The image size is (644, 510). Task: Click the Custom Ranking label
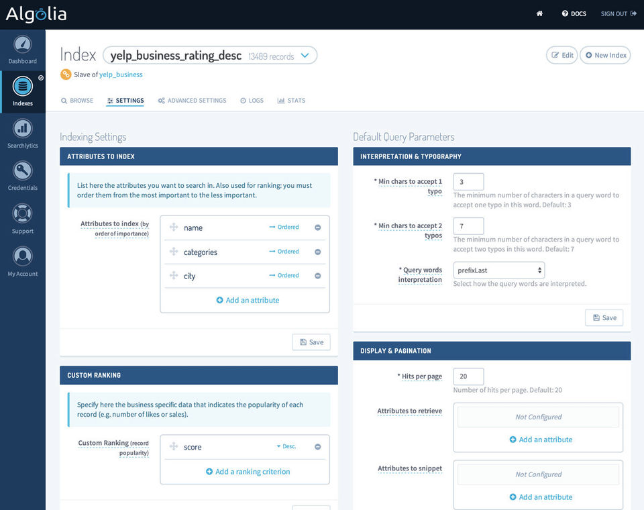click(113, 448)
